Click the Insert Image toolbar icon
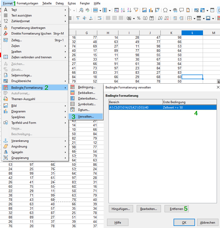 click(144, 10)
